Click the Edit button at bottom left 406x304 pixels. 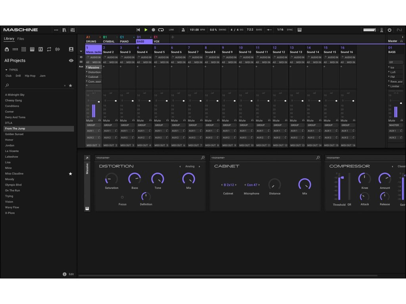(71, 274)
